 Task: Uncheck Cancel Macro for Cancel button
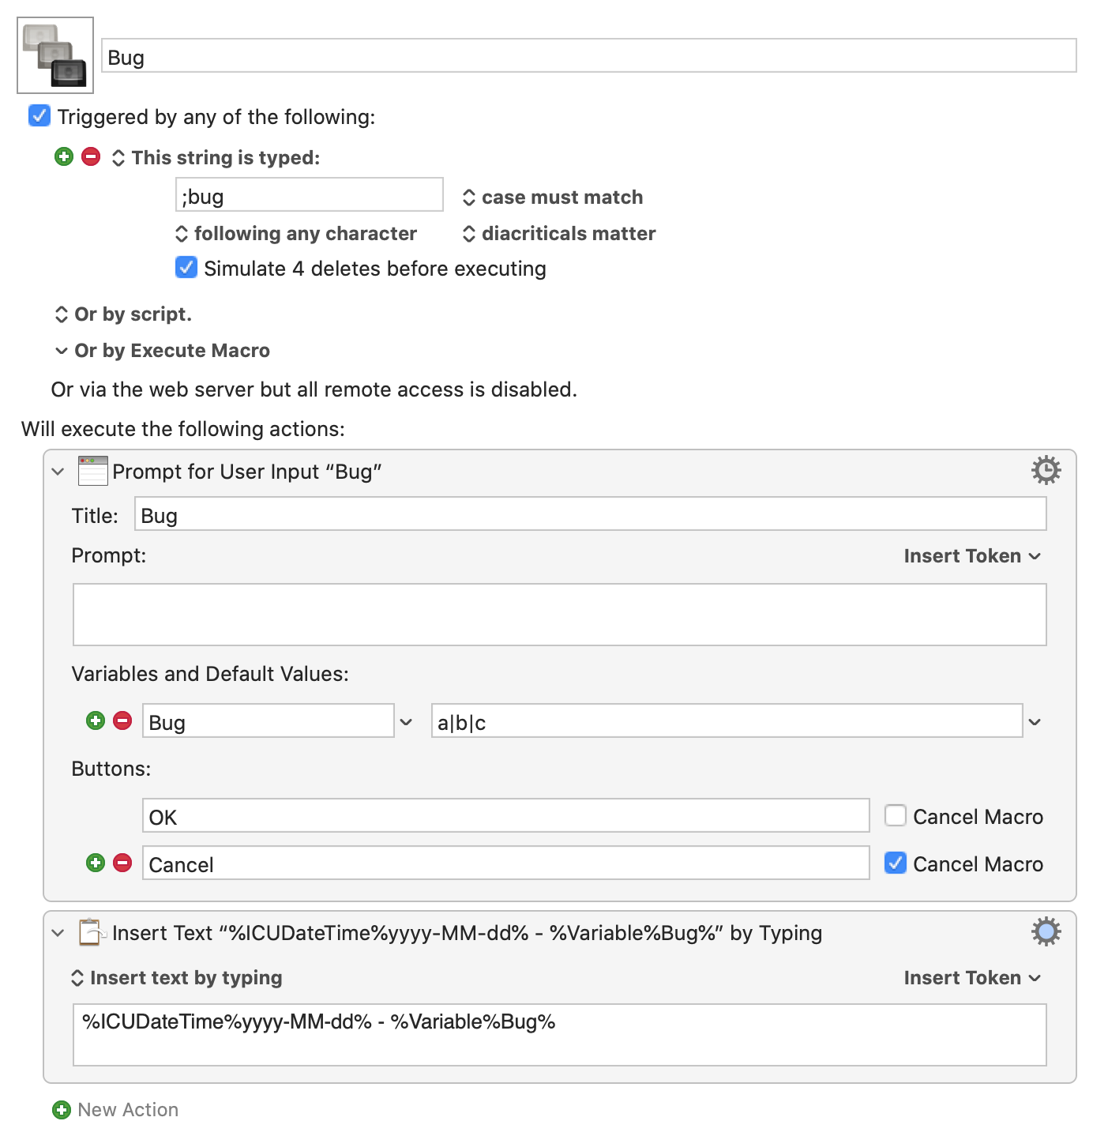click(x=896, y=863)
